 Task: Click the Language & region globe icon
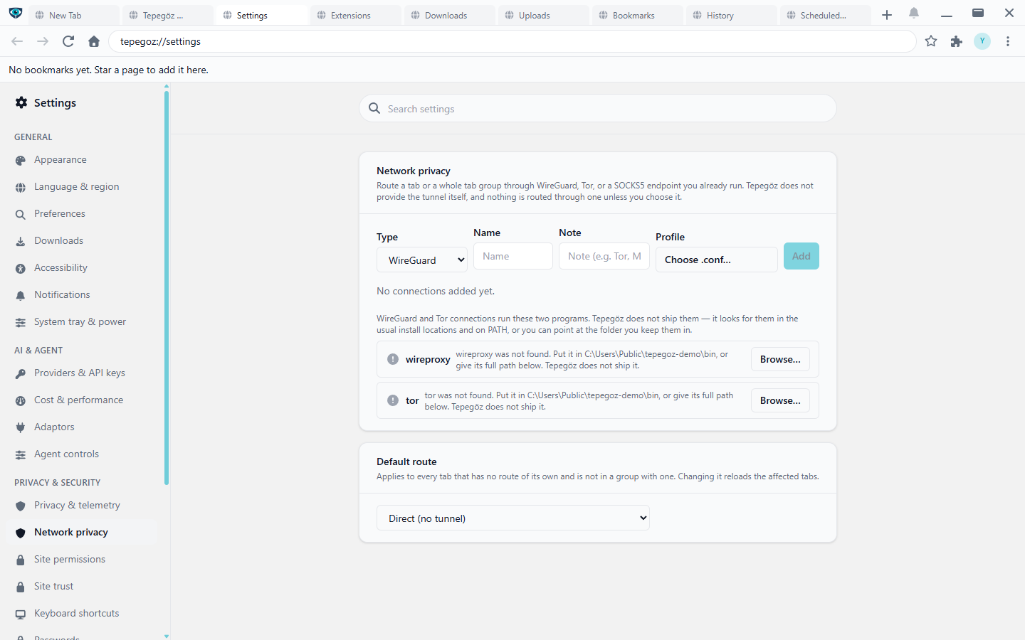coord(21,187)
